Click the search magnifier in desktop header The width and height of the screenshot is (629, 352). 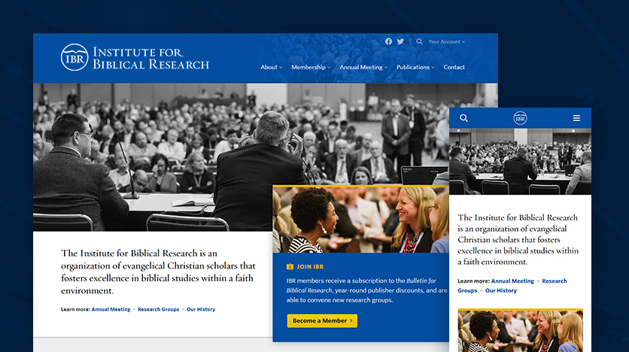(x=419, y=41)
